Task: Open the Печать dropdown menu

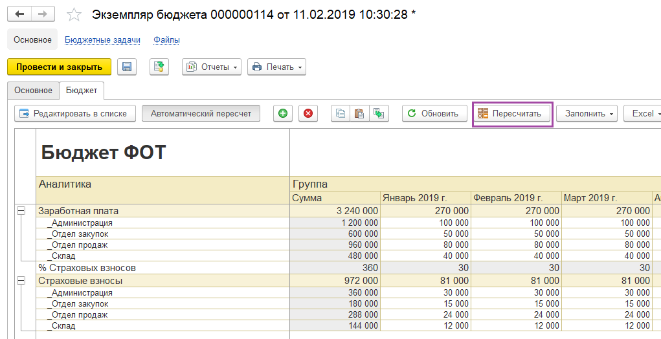Action: tap(276, 67)
